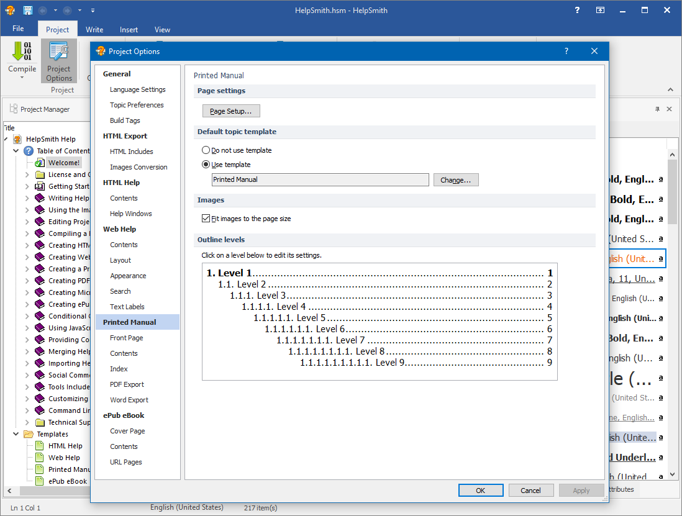This screenshot has width=682, height=516.
Task: Click the ribbon display options icon
Action: [x=600, y=10]
